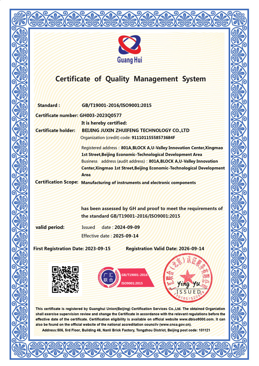259x366 pixels.
Task: Click scope "Manufacturing of instruments and electronic components"
Action: click(x=138, y=183)
